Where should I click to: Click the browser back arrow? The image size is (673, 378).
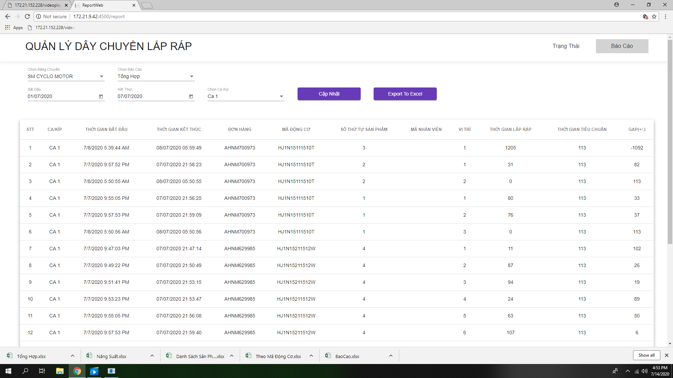[x=8, y=16]
